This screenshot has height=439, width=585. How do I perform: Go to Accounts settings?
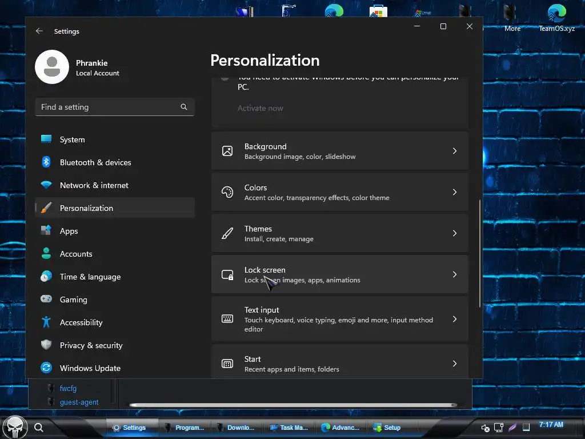click(x=114, y=254)
